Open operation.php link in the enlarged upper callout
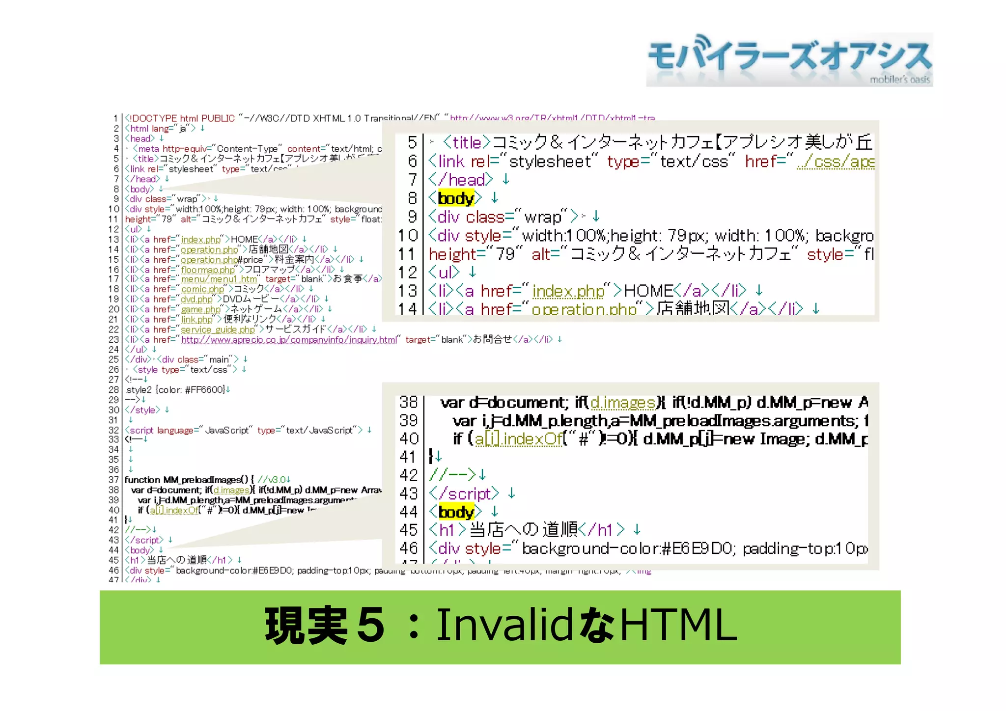 click(x=585, y=309)
